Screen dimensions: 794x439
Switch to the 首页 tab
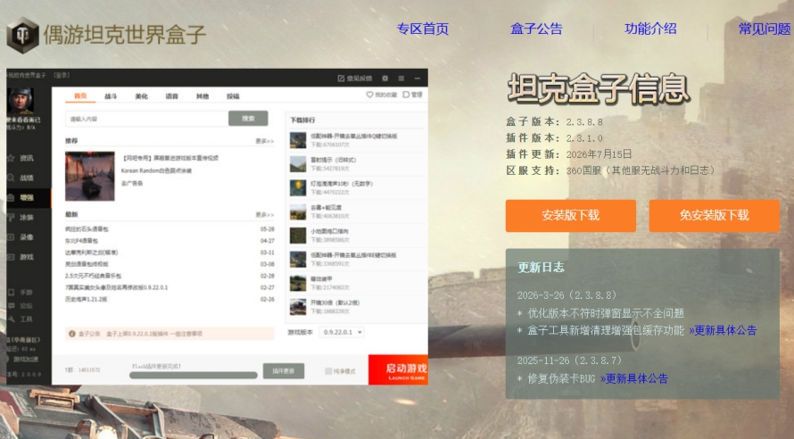click(x=80, y=95)
